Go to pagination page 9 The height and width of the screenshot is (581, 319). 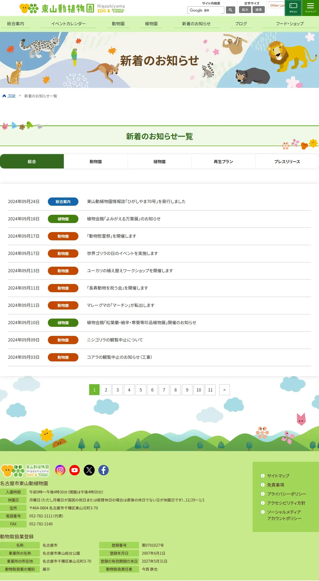[x=187, y=390]
